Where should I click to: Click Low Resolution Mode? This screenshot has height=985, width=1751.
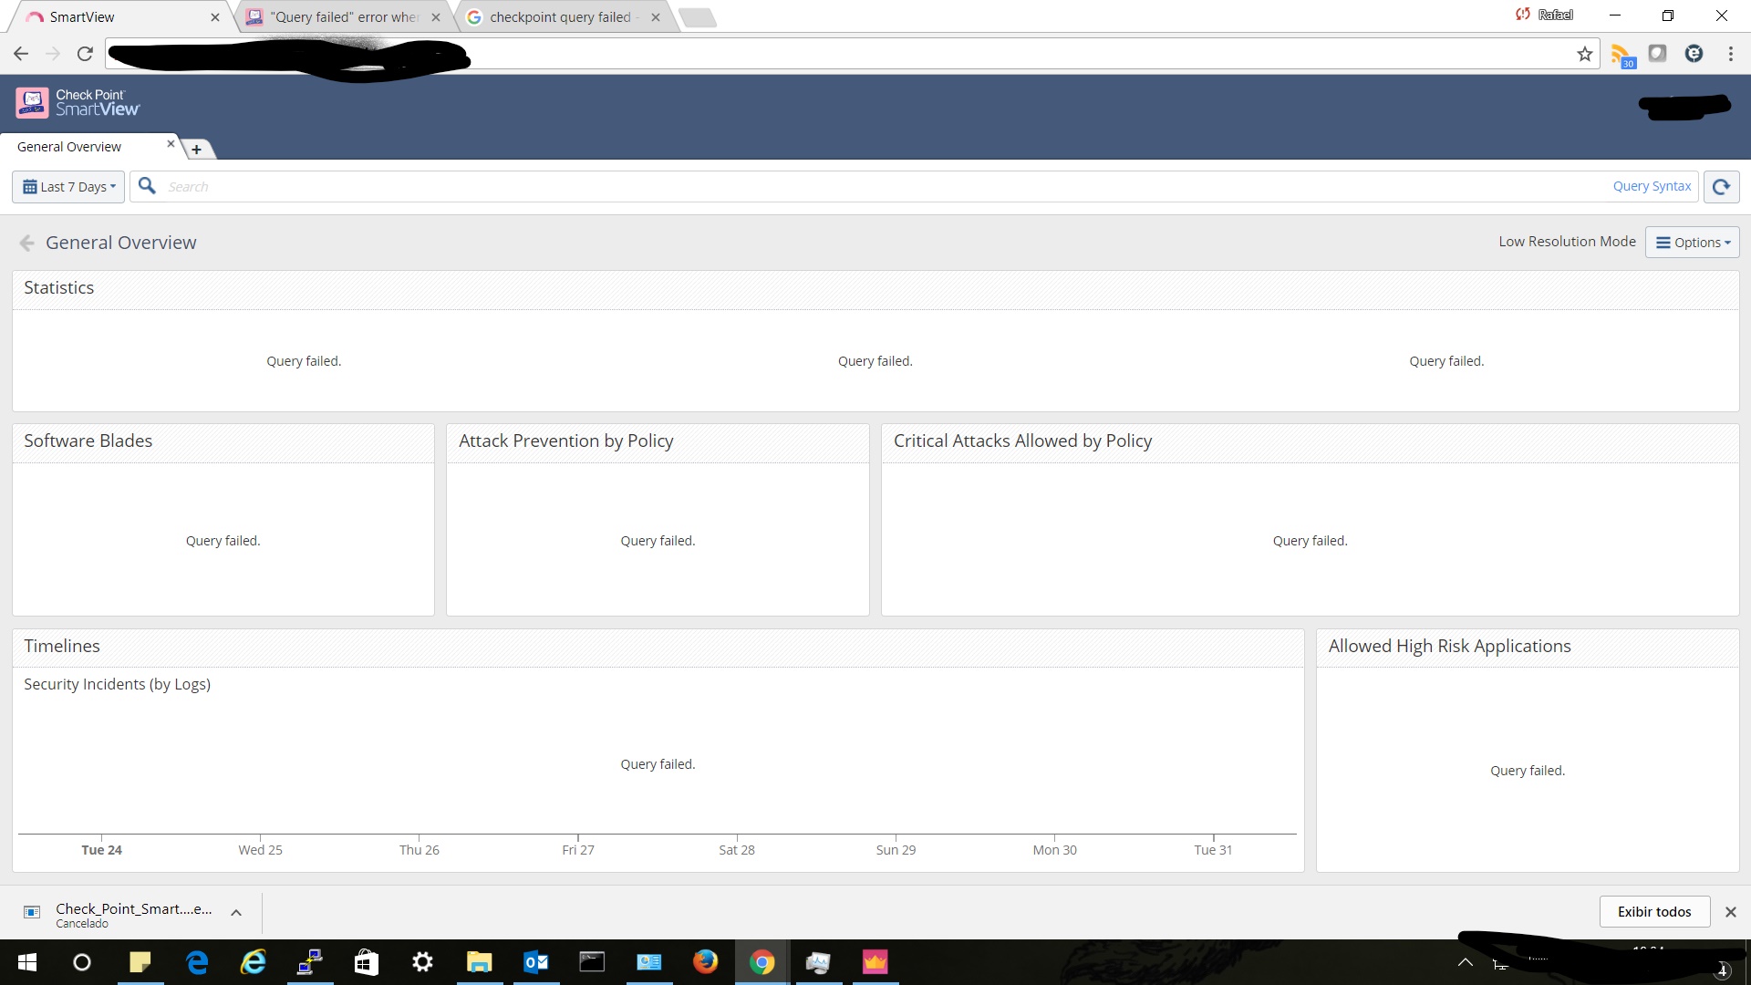pos(1567,242)
